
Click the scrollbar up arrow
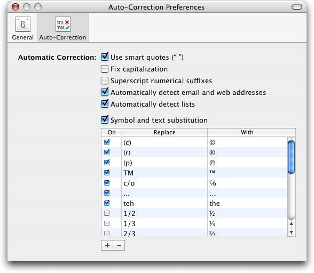(292, 223)
